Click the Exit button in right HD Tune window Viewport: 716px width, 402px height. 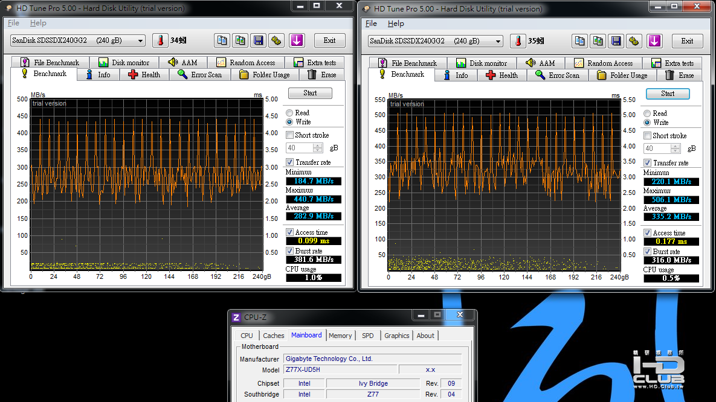(687, 41)
